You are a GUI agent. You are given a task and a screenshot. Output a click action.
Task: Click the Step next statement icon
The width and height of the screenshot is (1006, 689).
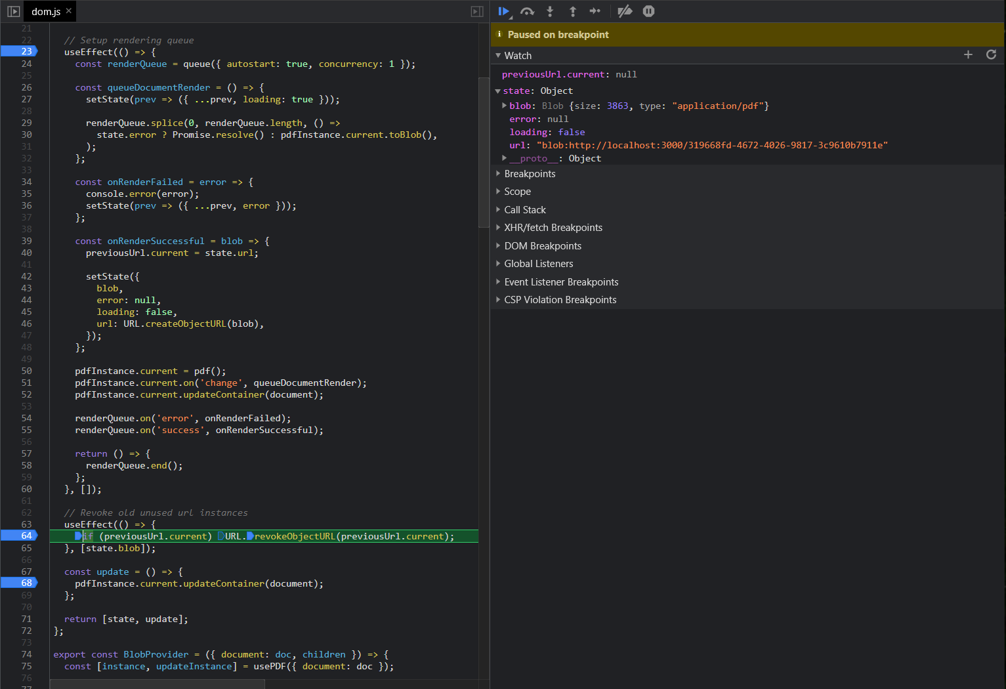[x=595, y=11]
